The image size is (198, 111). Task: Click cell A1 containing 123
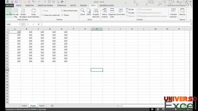coord(15,32)
